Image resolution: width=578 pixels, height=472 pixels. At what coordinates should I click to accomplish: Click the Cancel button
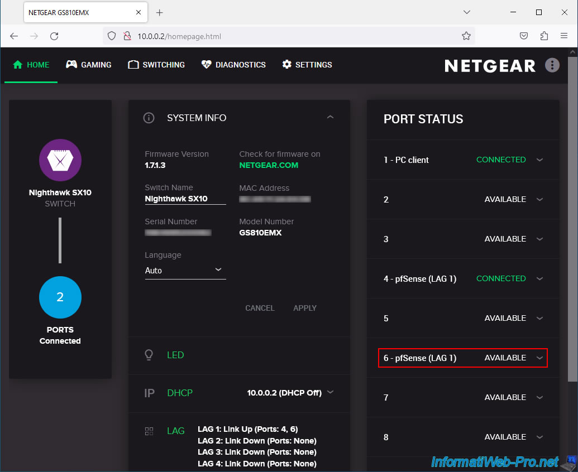[260, 308]
